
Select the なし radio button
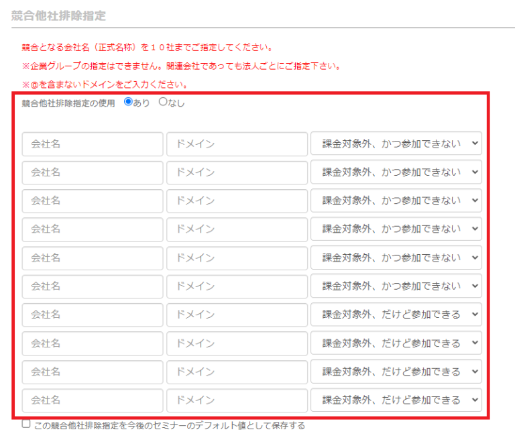162,103
